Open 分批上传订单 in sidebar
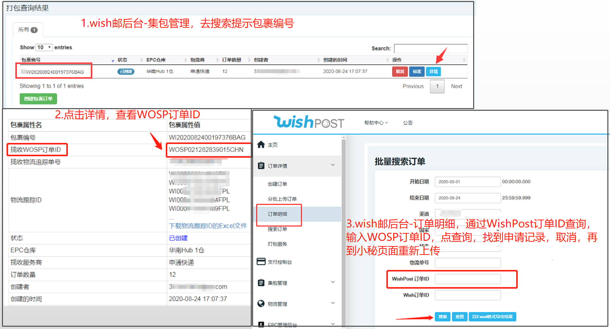Image resolution: width=610 pixels, height=329 pixels. coord(282,199)
